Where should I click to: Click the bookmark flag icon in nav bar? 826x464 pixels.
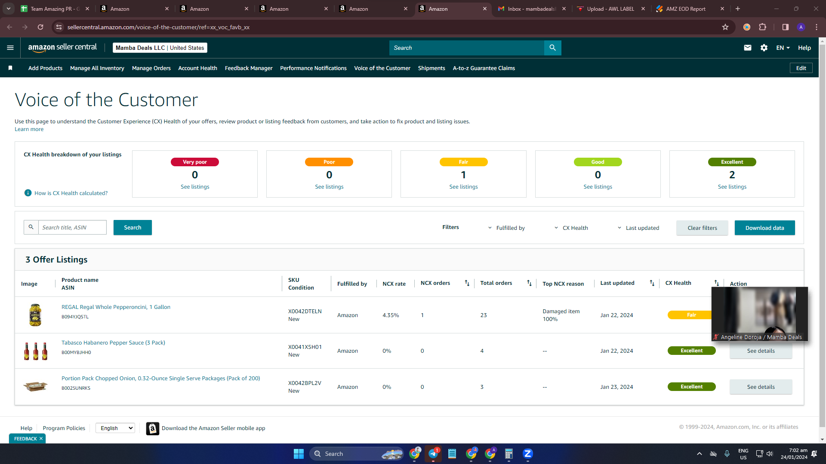click(x=10, y=68)
